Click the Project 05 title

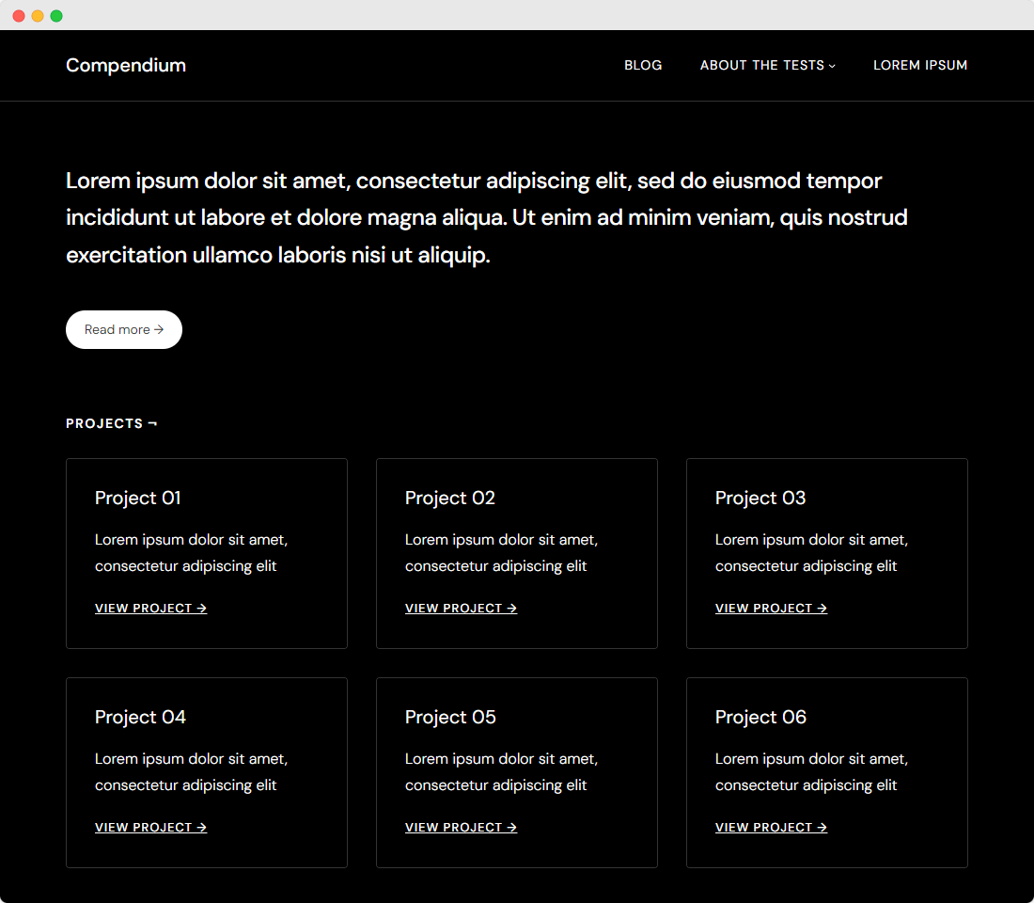[450, 717]
